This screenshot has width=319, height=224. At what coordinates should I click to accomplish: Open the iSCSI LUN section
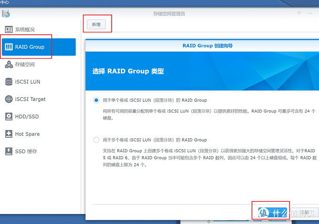pyautogui.click(x=38, y=82)
